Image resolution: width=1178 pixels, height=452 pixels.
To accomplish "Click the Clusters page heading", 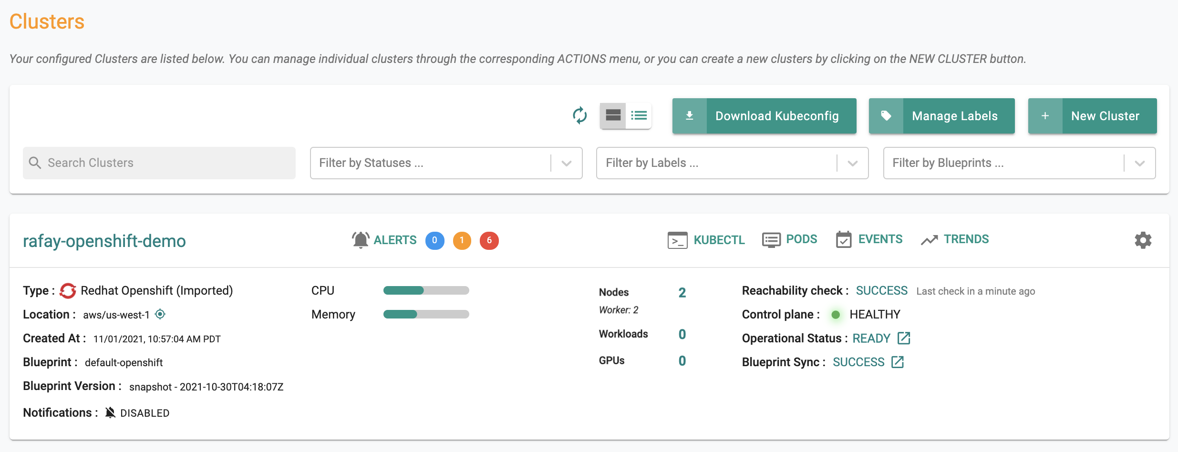I will (47, 22).
